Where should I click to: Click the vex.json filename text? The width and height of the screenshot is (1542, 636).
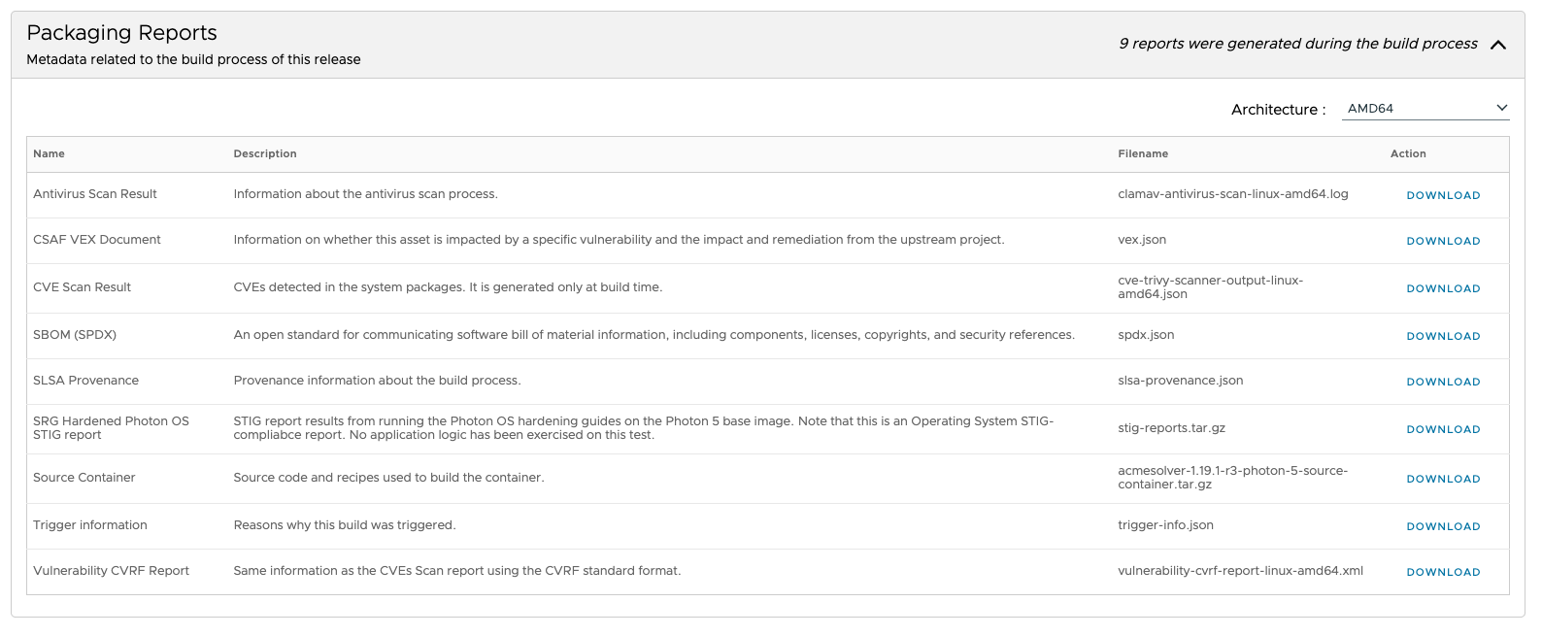point(1142,240)
